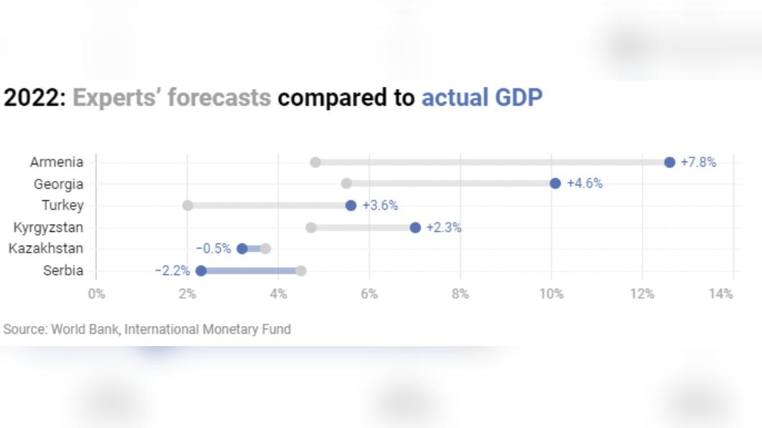Click the 10% x-axis tick label
This screenshot has width=762, height=428.
551,293
